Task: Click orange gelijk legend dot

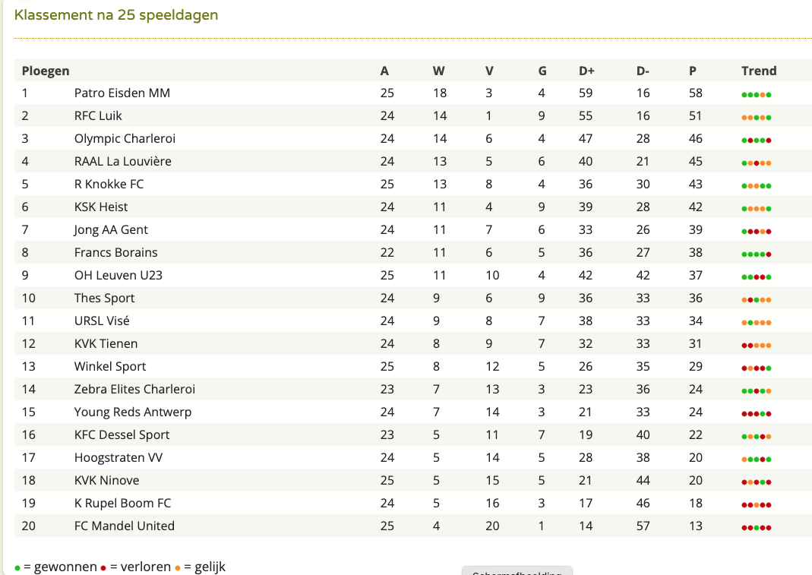Action: coord(178,568)
